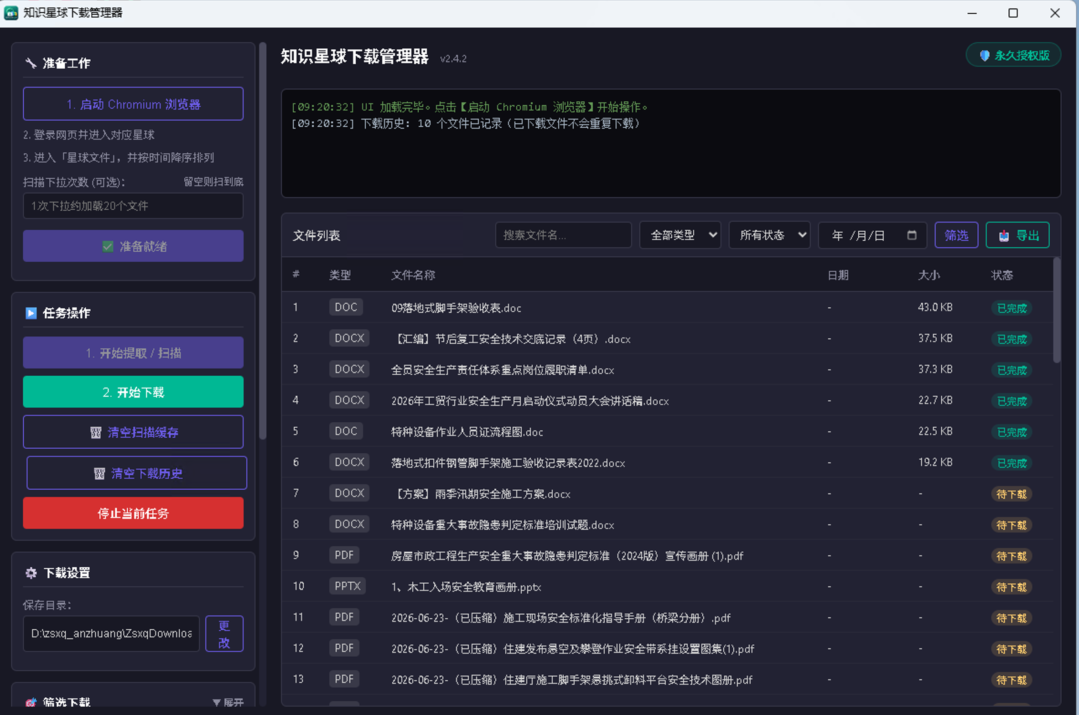Screen dimensions: 1079x715
Task: Clear download history via 清空下载历史
Action: 137,473
